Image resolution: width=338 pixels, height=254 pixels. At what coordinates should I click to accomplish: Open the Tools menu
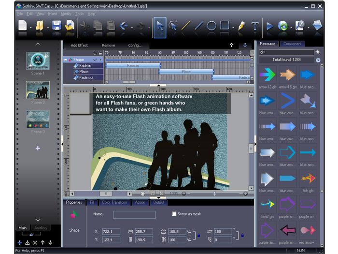pos(79,14)
